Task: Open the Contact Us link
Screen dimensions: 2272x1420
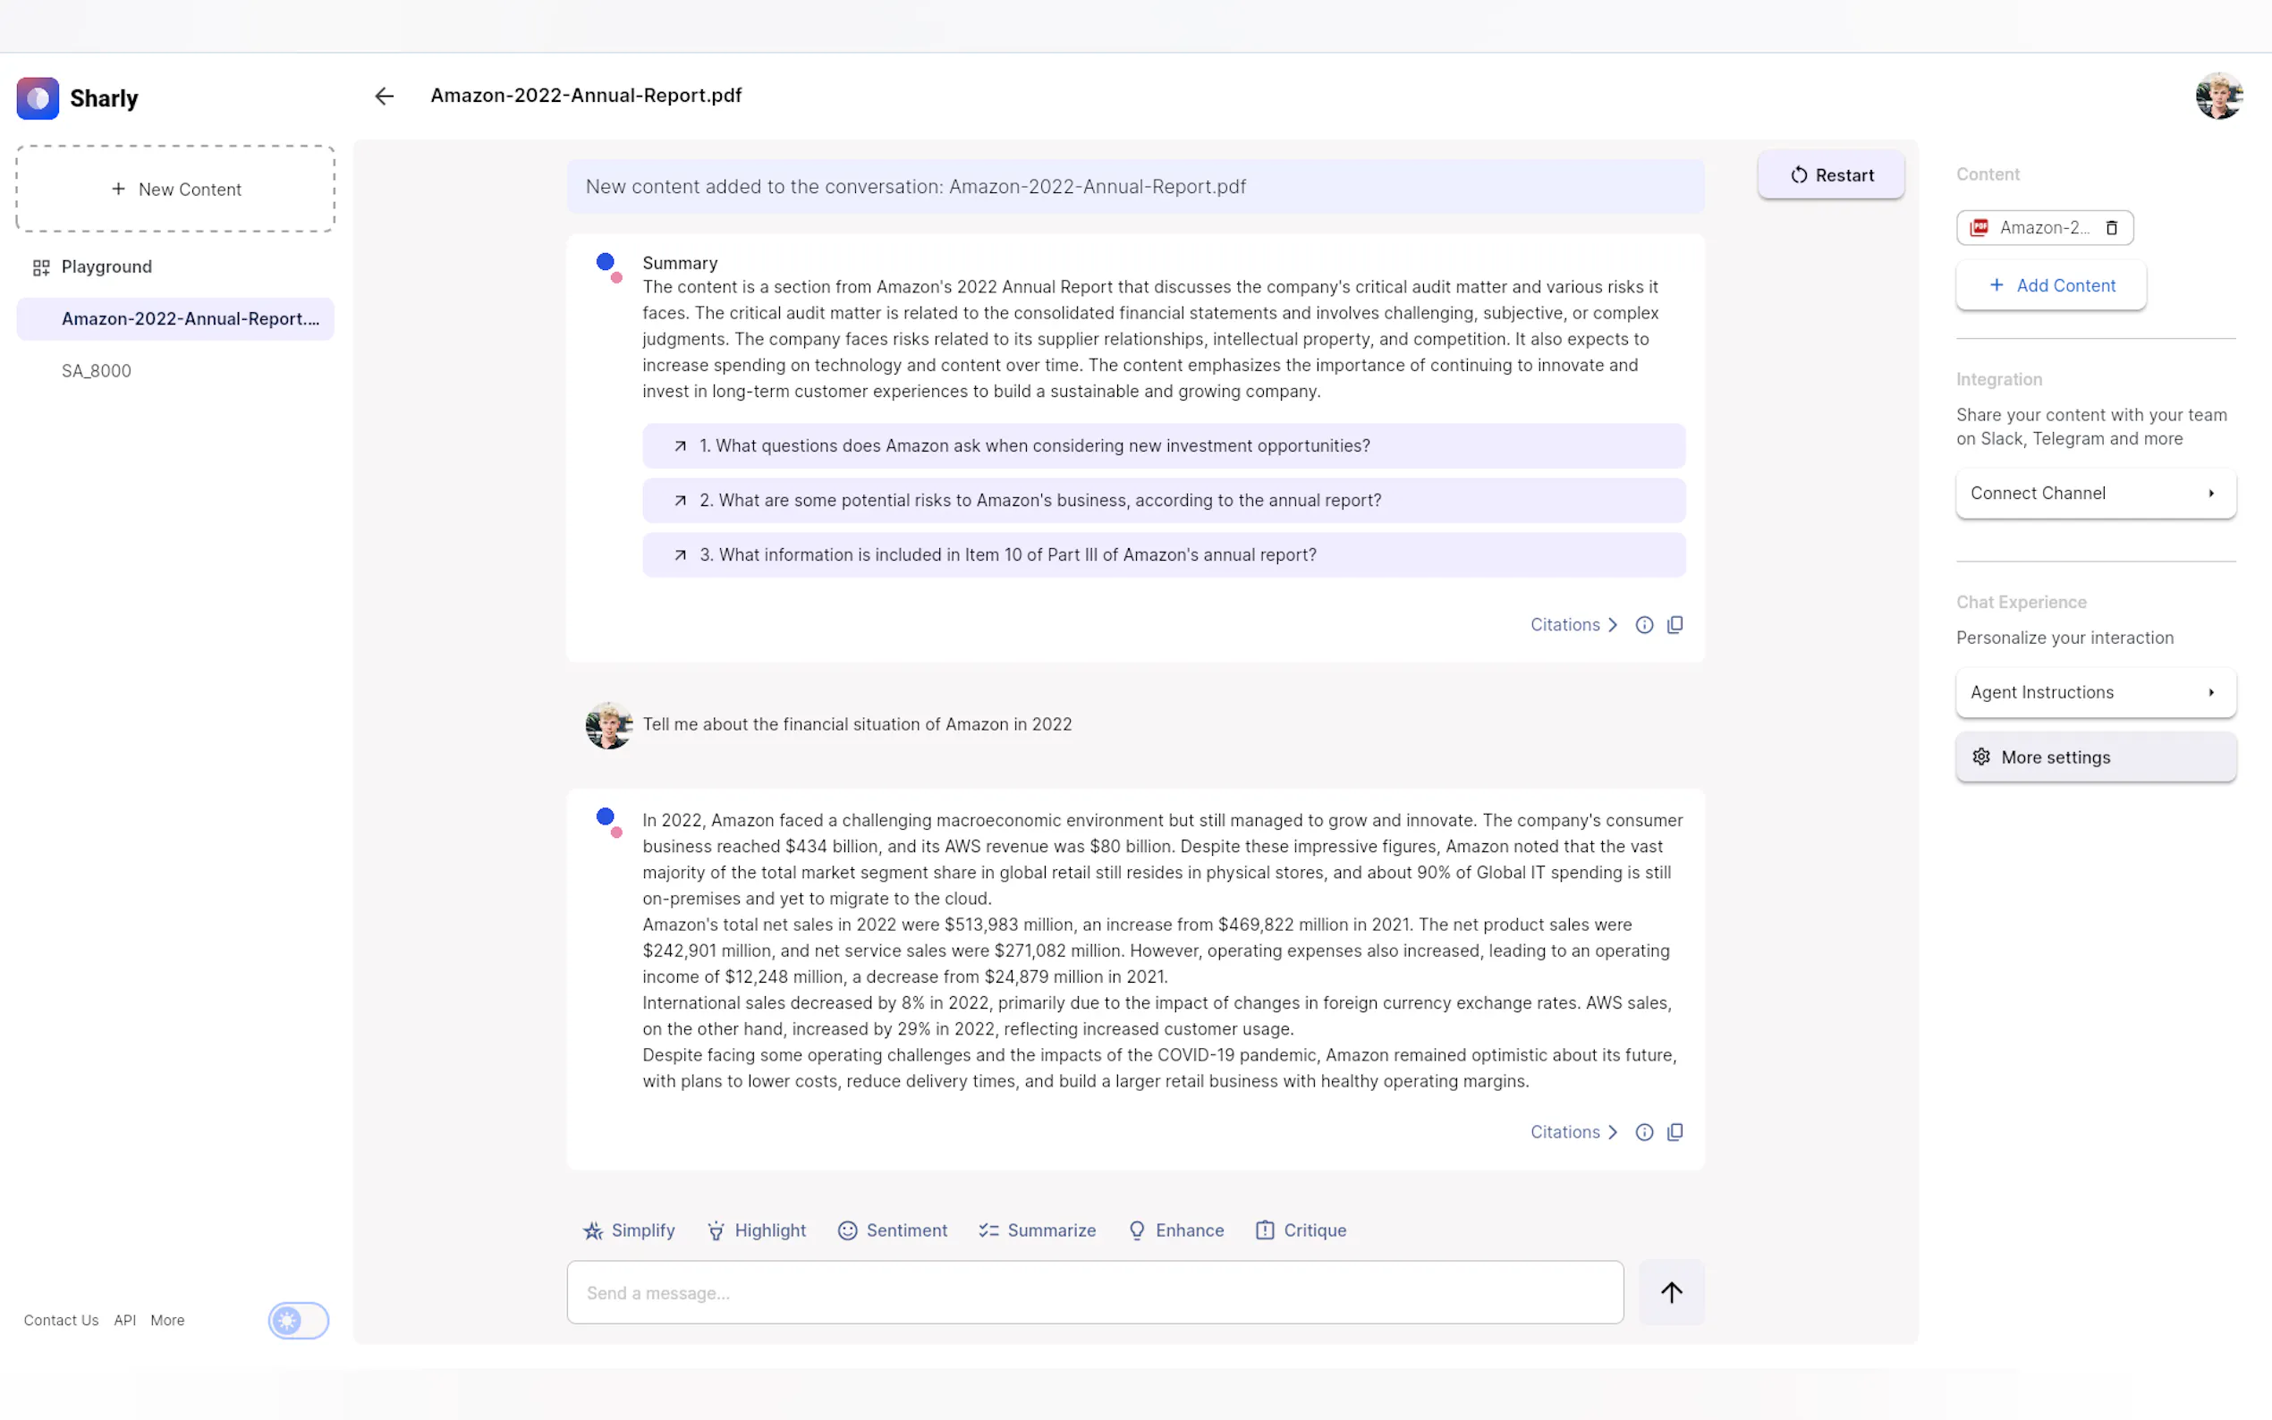Action: (61, 1321)
